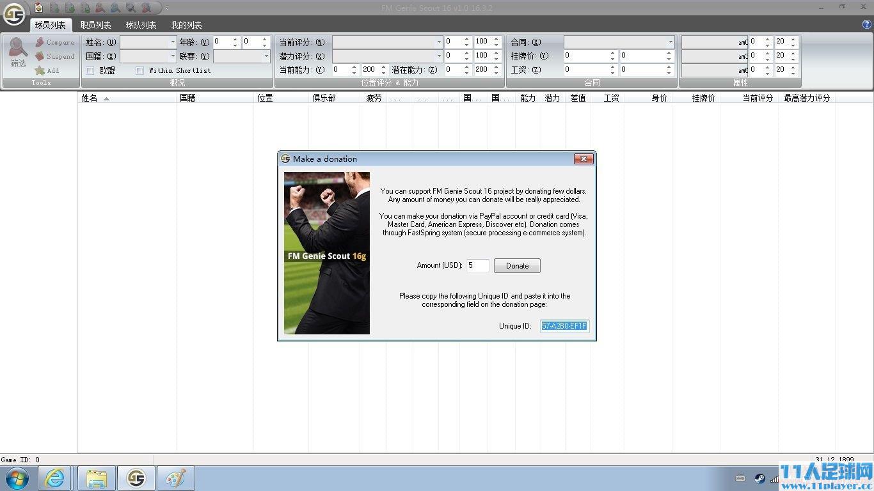Open the quick access toolbar customize arrow

click(x=167, y=8)
